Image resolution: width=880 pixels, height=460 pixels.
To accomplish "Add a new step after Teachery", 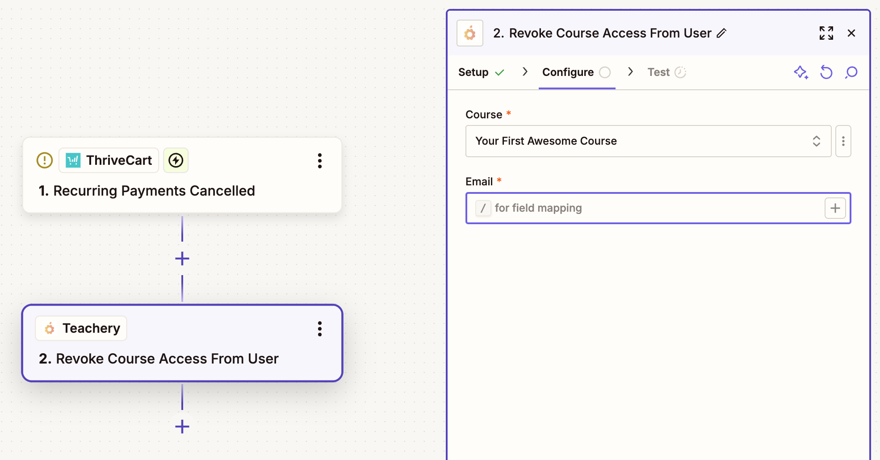I will pos(182,427).
